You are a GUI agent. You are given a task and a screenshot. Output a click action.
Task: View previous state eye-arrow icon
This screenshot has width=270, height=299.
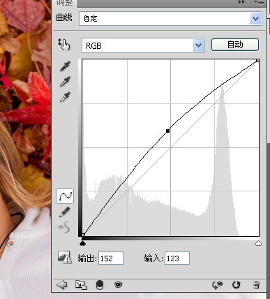pos(218,285)
